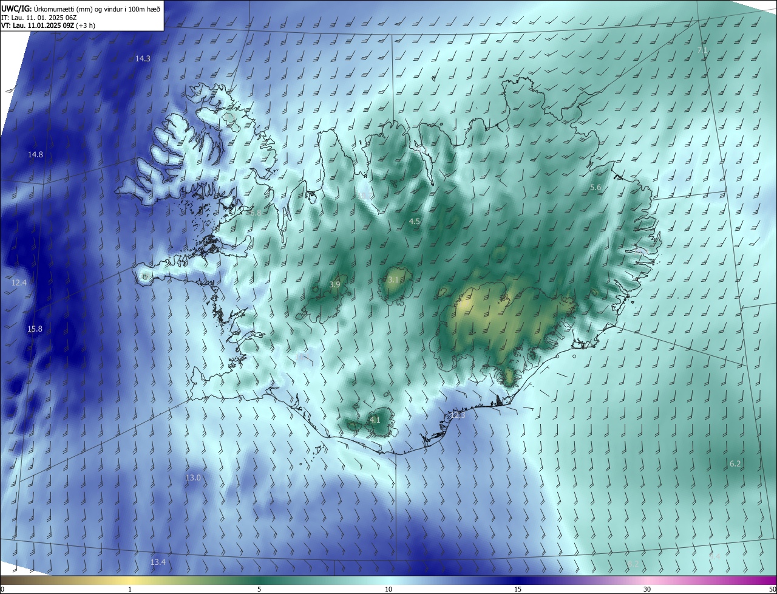Click the precipitation color scale bar
Image resolution: width=777 pixels, height=594 pixels.
click(x=388, y=581)
